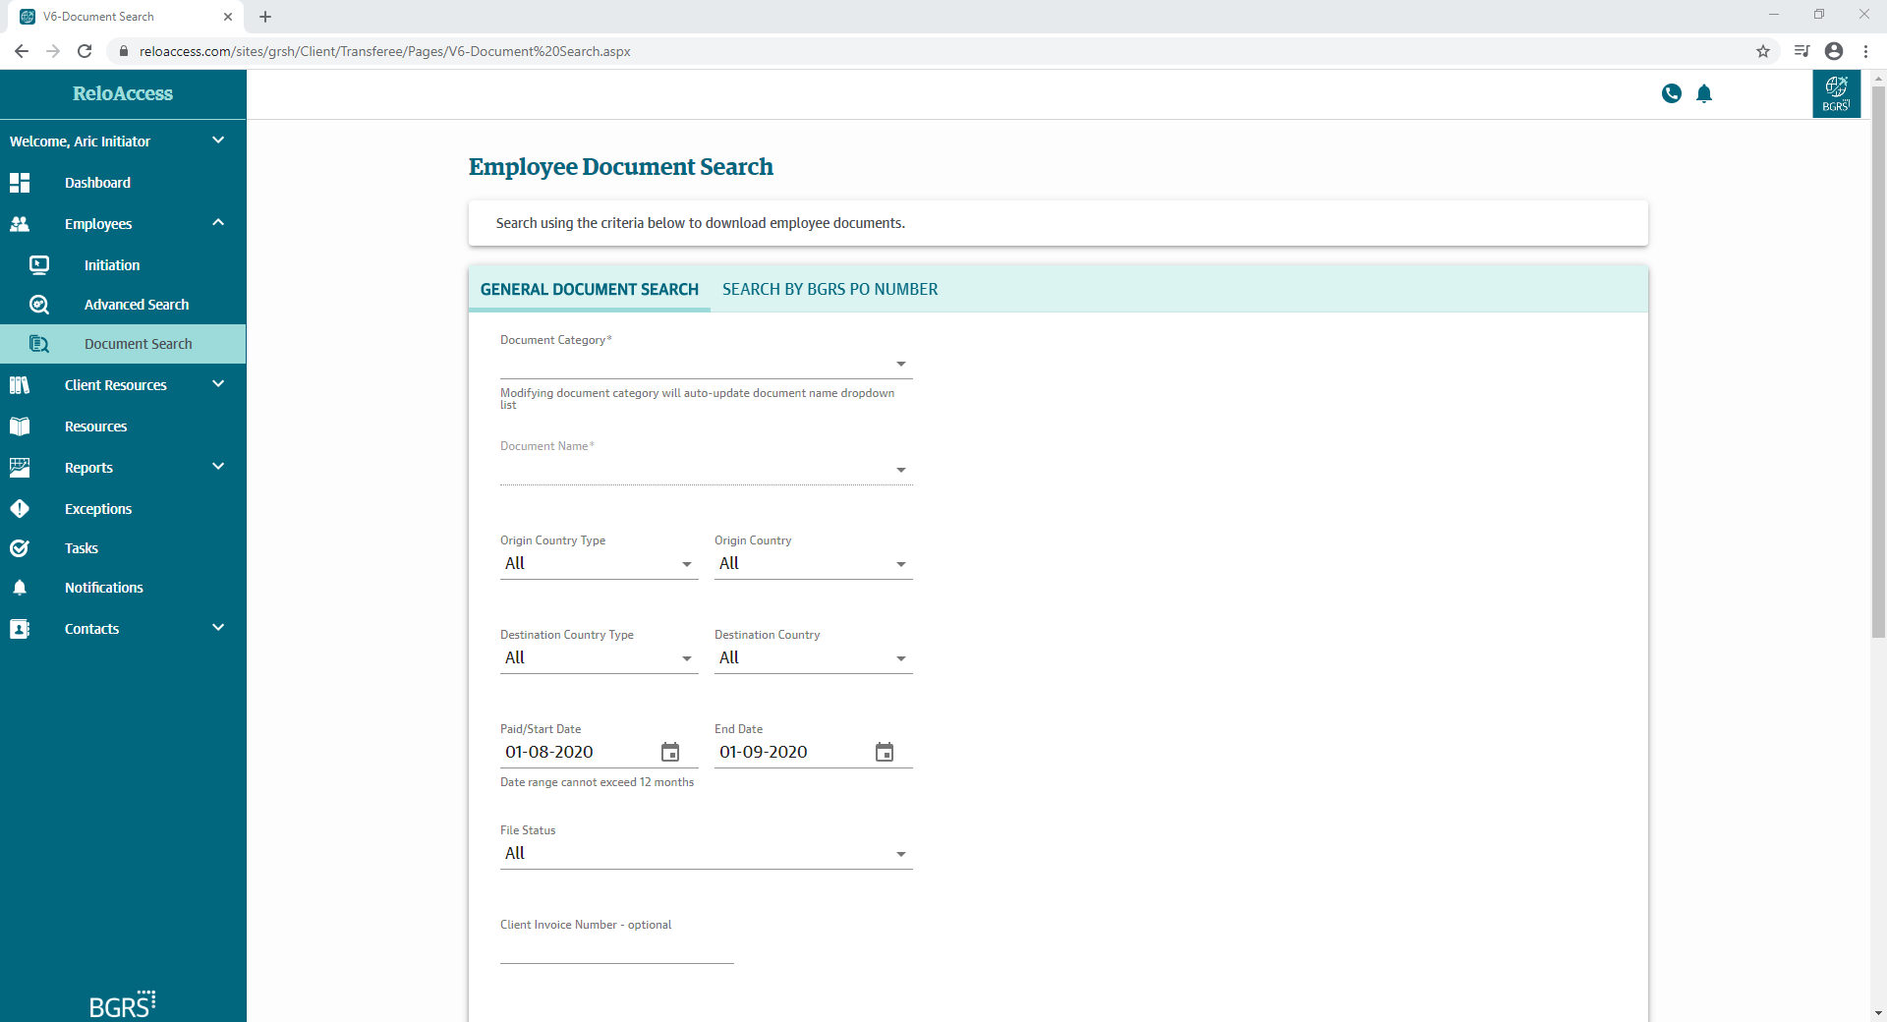Click the Contacts address book icon
Screen dimensions: 1887x1022
(x=20, y=629)
